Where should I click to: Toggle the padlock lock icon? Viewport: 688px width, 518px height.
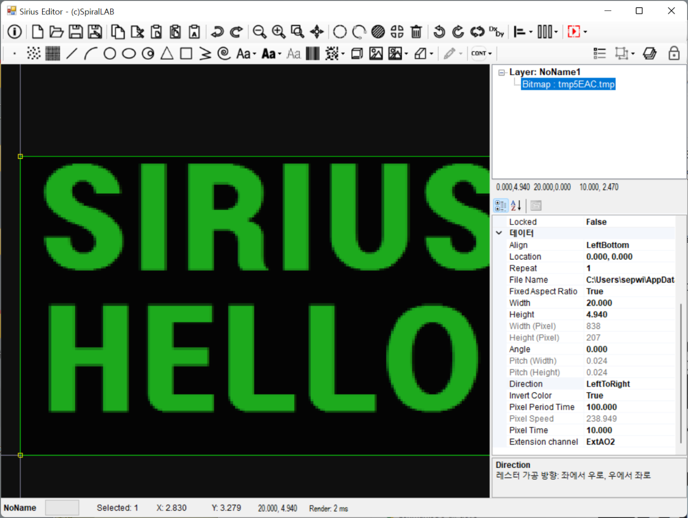(674, 53)
